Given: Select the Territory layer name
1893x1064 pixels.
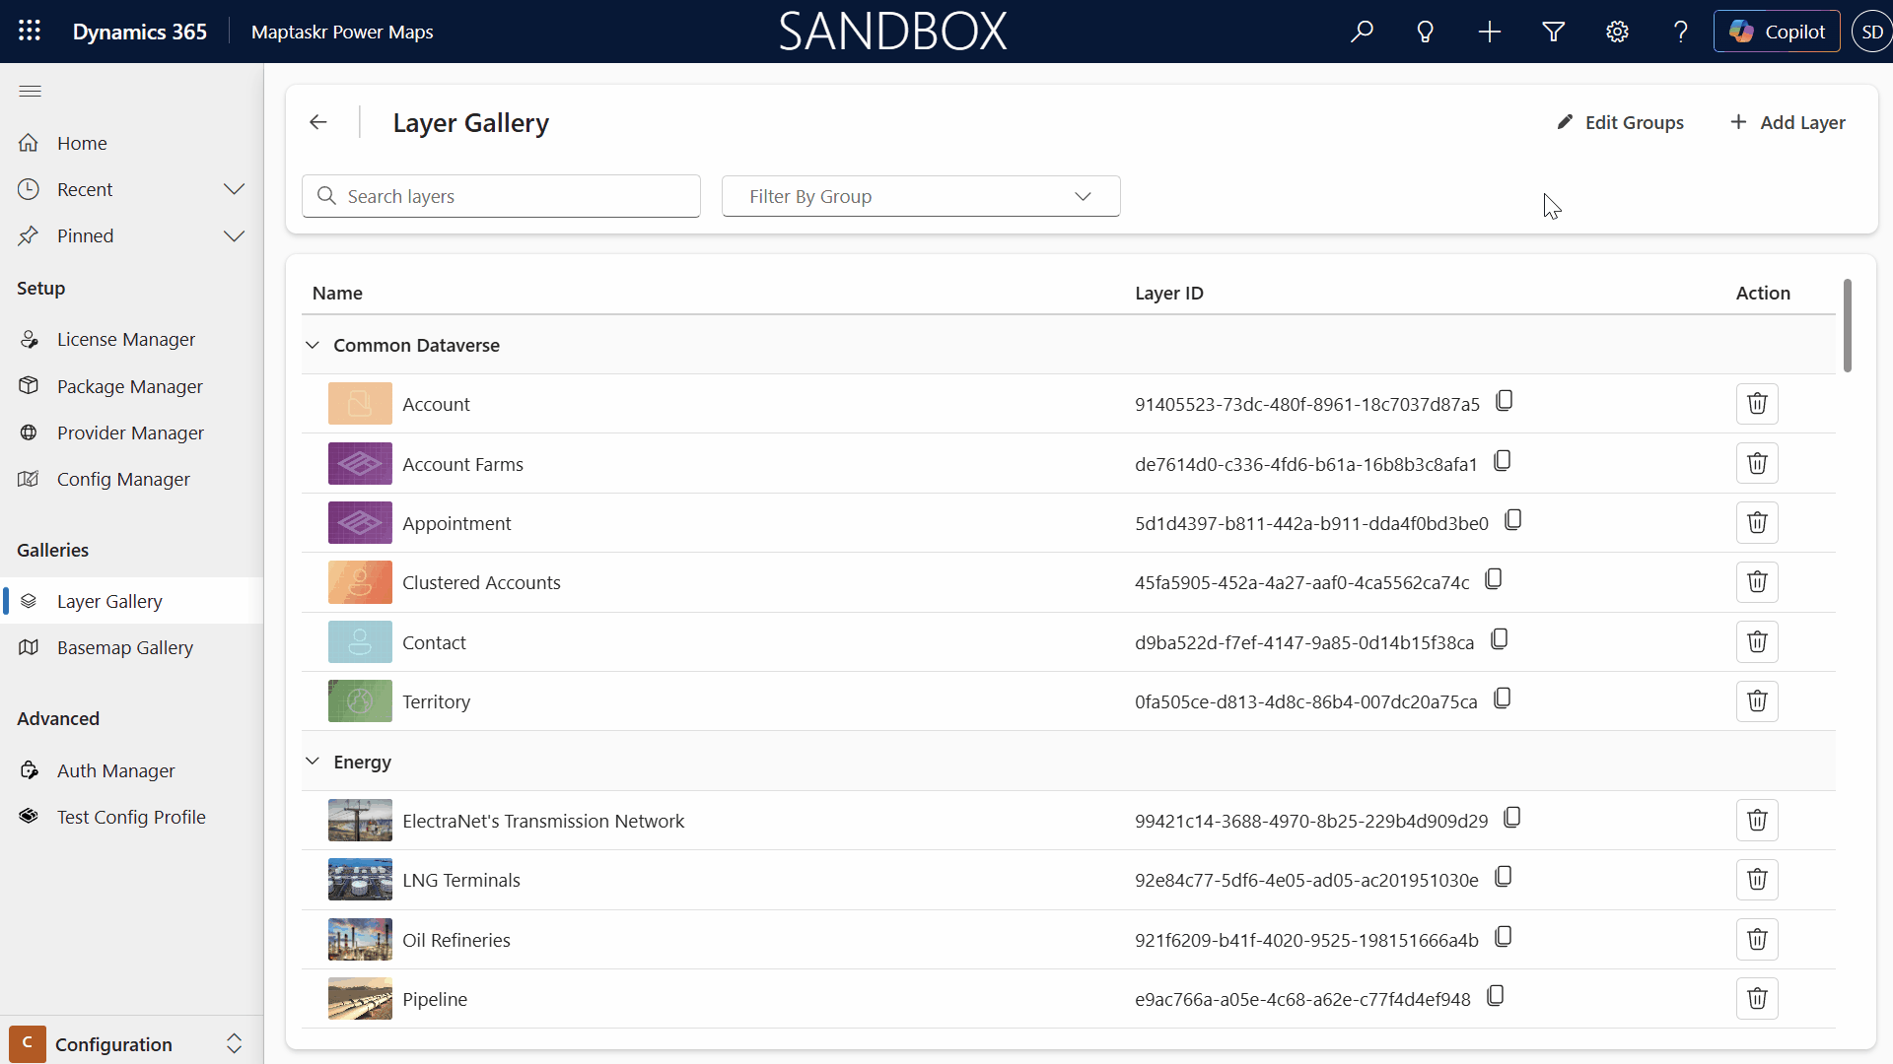Looking at the screenshot, I should click(x=436, y=701).
